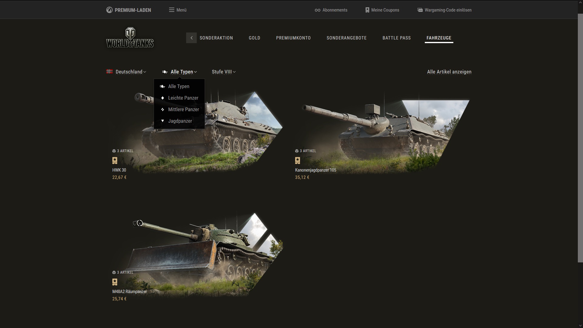Image resolution: width=583 pixels, height=328 pixels.
Task: Click the Meine Coupons icon
Action: click(367, 10)
